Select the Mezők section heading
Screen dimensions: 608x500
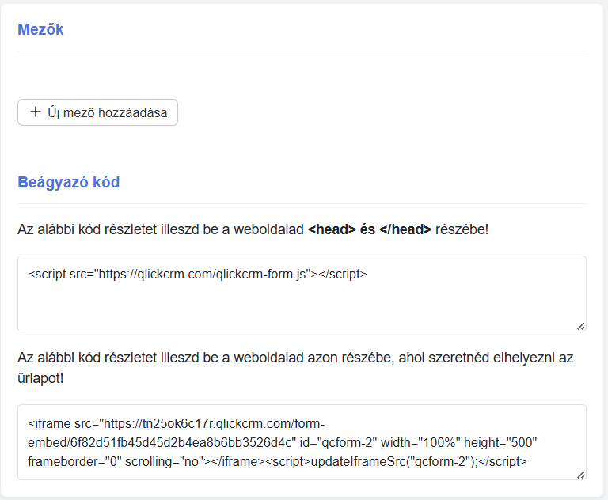(40, 29)
